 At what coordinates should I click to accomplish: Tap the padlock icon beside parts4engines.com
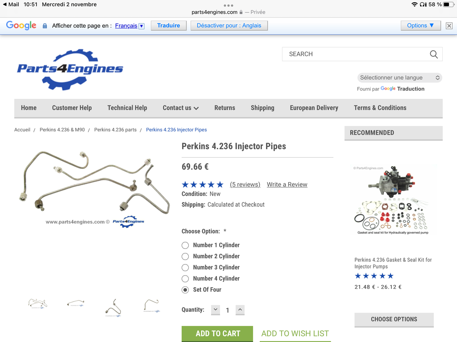(241, 12)
